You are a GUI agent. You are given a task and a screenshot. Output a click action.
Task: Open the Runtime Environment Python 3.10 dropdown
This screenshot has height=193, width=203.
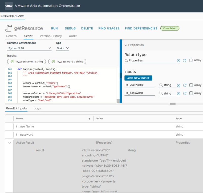pos(29,48)
